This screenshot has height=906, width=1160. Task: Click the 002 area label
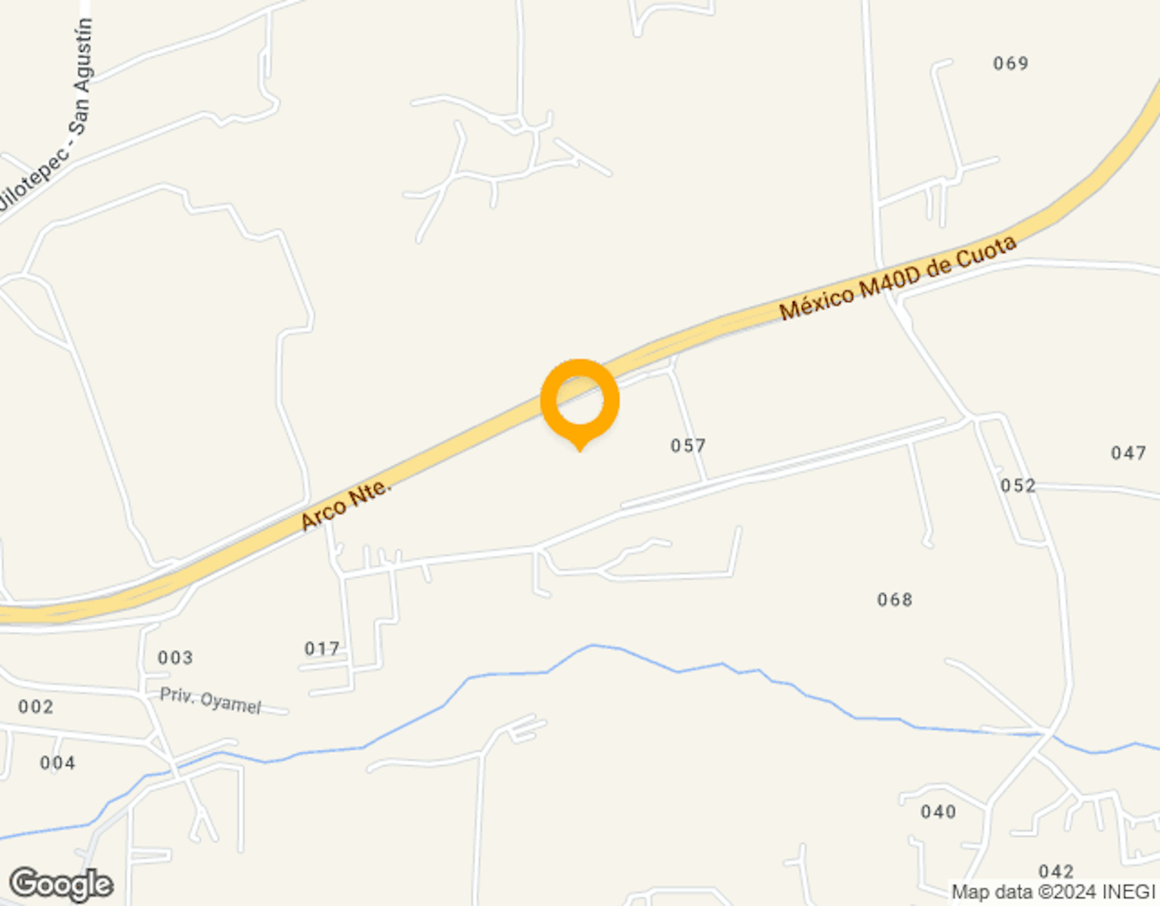click(x=36, y=706)
